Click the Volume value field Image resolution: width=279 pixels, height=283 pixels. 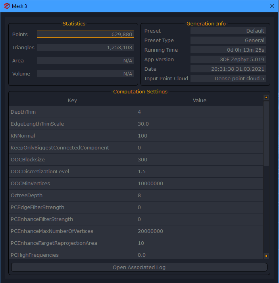pyautogui.click(x=85, y=74)
